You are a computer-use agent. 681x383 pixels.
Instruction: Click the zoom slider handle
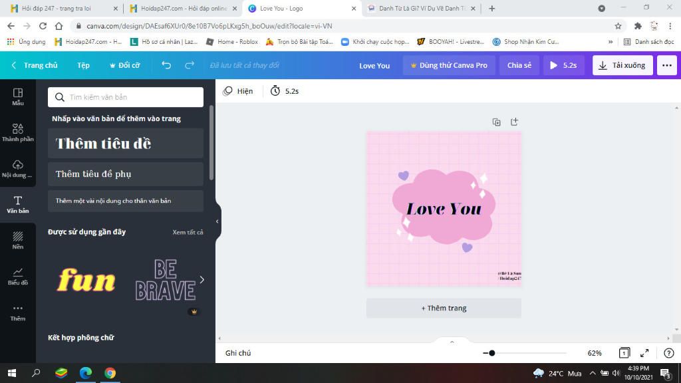[x=491, y=353]
